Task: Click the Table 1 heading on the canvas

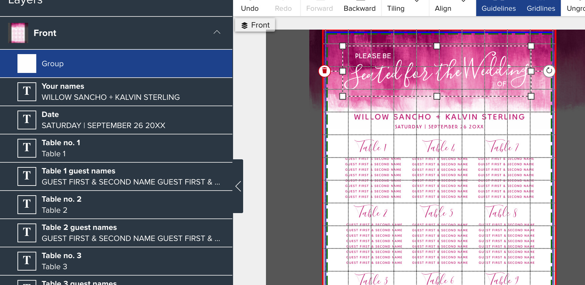Action: (371, 147)
